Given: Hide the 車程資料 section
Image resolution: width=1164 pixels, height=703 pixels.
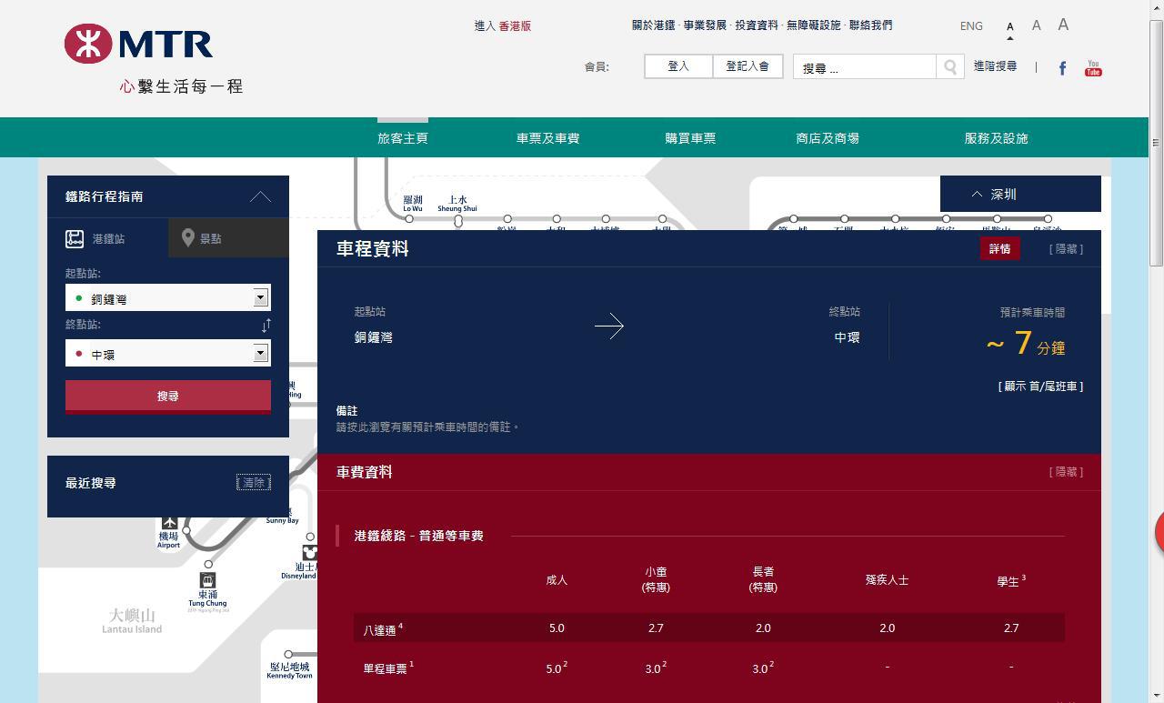Looking at the screenshot, I should point(1066,248).
